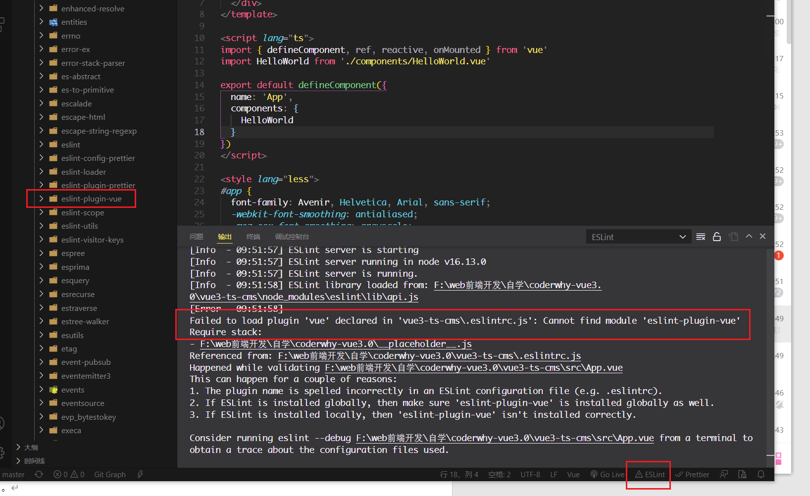Viewport: 810px width, 496px height.
Task: Clear the output panel
Action: tap(701, 237)
